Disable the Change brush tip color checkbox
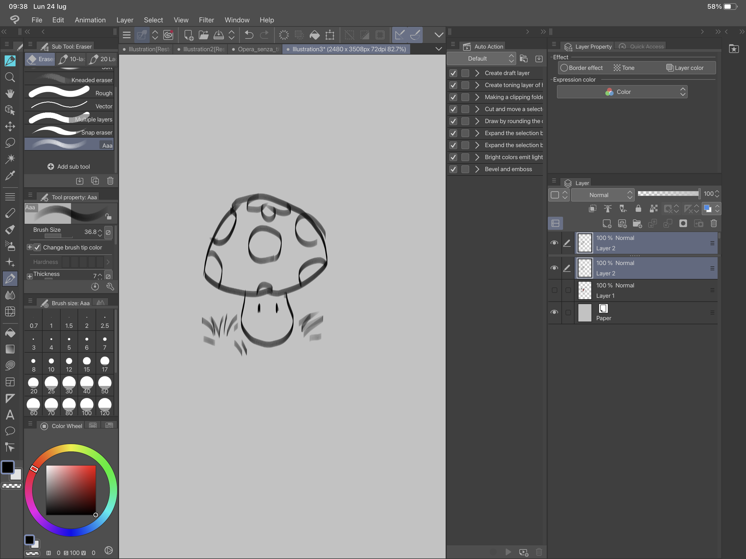The height and width of the screenshot is (559, 746). [x=37, y=247]
